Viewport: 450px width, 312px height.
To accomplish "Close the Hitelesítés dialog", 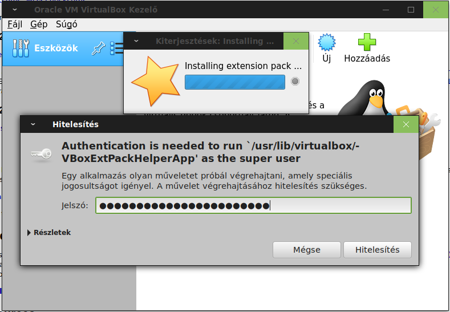I will [x=406, y=124].
